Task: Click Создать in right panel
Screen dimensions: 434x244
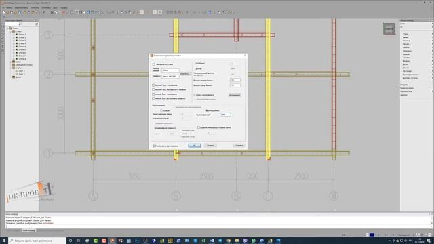Action: tap(404, 85)
